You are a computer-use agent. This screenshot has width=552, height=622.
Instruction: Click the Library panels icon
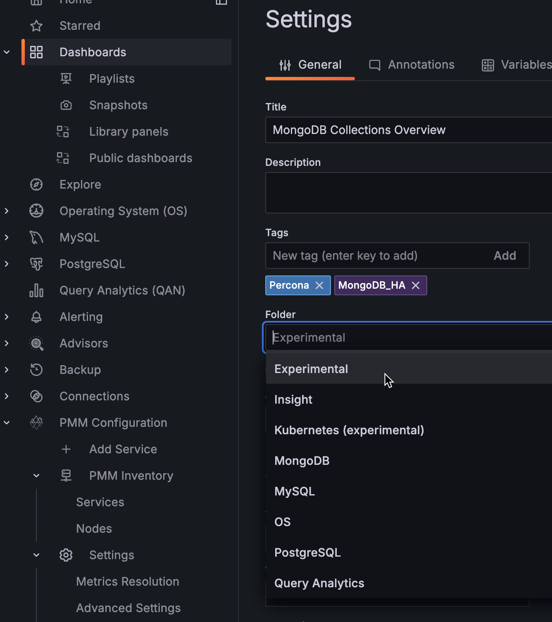tap(63, 132)
